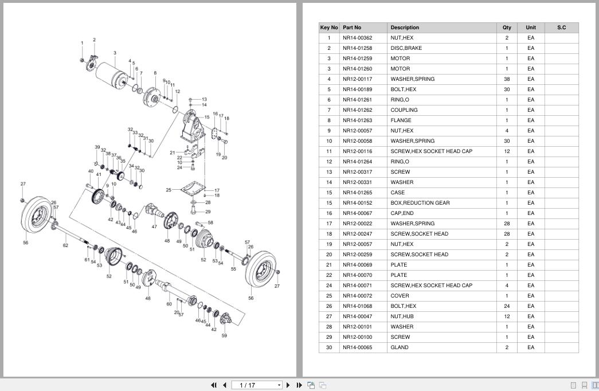The image size is (599, 391).
Task: Select part number NR14-01068
Action: click(357, 306)
